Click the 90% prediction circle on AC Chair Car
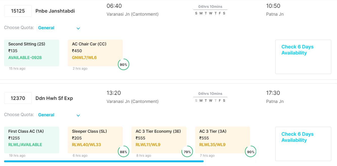Screen dimensions: 337x166 click(x=124, y=65)
